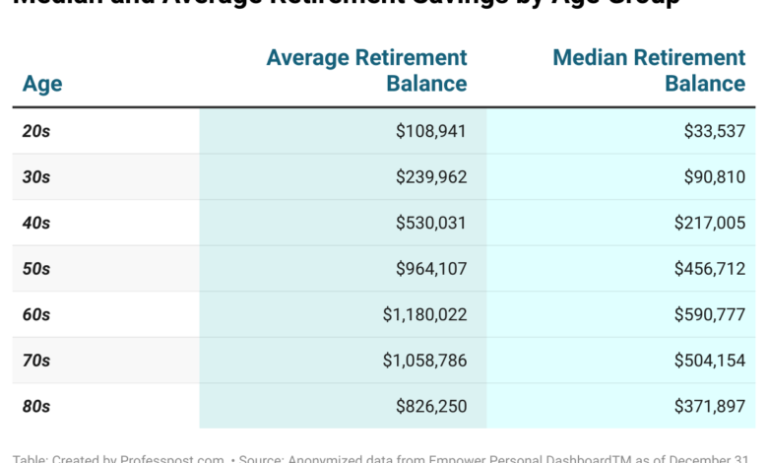Image resolution: width=768 pixels, height=463 pixels.
Task: Click the $590,777 median balance cell
Action: tap(709, 315)
